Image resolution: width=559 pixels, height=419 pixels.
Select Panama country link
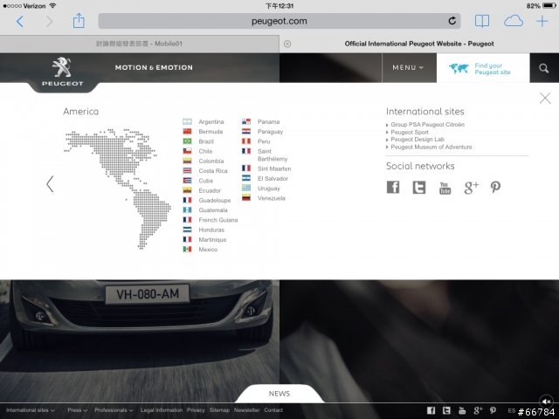(x=268, y=122)
